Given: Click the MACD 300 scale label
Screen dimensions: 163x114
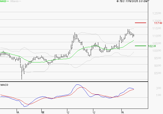Looking at the screenshot, I should 159,88.
